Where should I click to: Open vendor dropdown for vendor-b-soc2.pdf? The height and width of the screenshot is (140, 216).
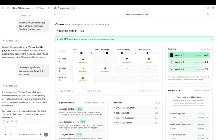[x=202, y=139]
